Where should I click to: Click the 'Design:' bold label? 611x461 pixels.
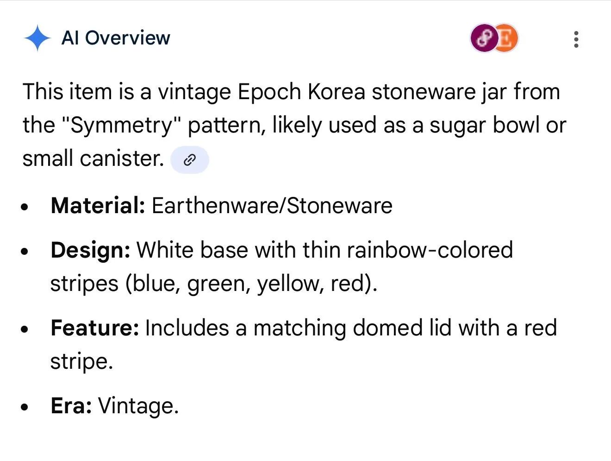[x=91, y=251]
